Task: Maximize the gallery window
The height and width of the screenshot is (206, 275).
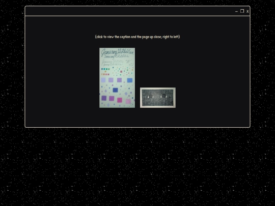Action: (x=242, y=11)
